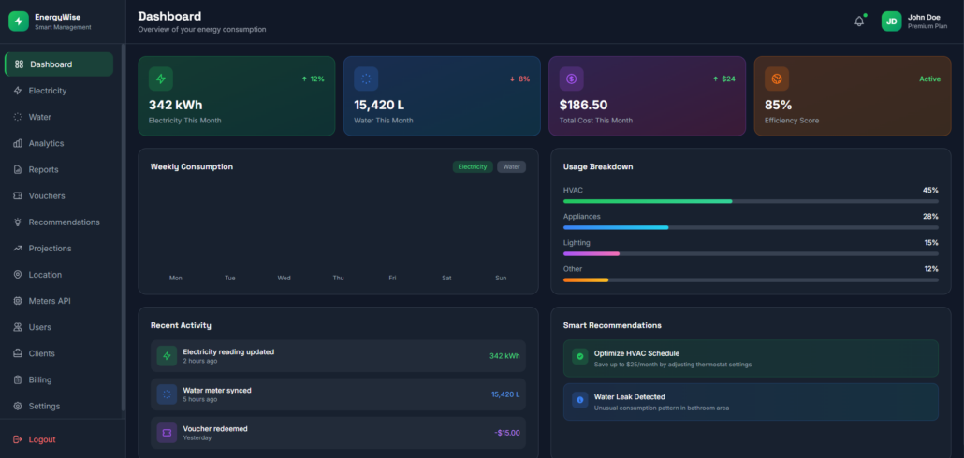Click the Electricity bolt icon in sidebar
This screenshot has height=458, width=964.
[18, 91]
